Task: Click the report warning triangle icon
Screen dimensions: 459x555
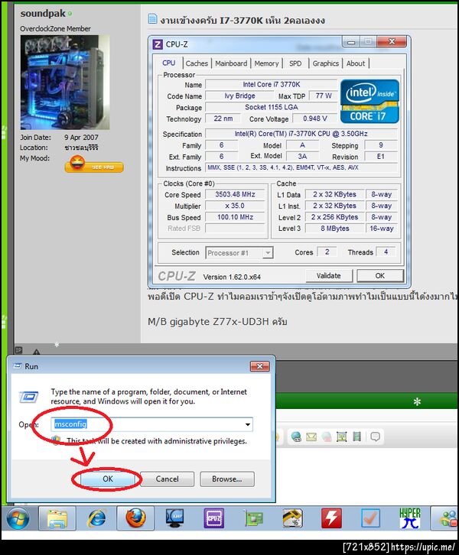Action: pos(36,352)
